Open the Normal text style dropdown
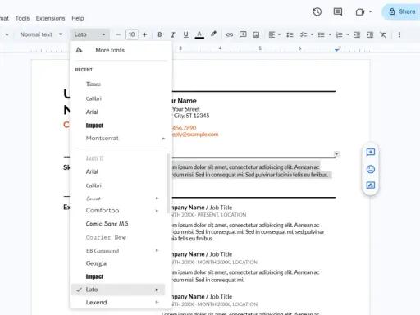This screenshot has width=420, height=315. pyautogui.click(x=41, y=34)
